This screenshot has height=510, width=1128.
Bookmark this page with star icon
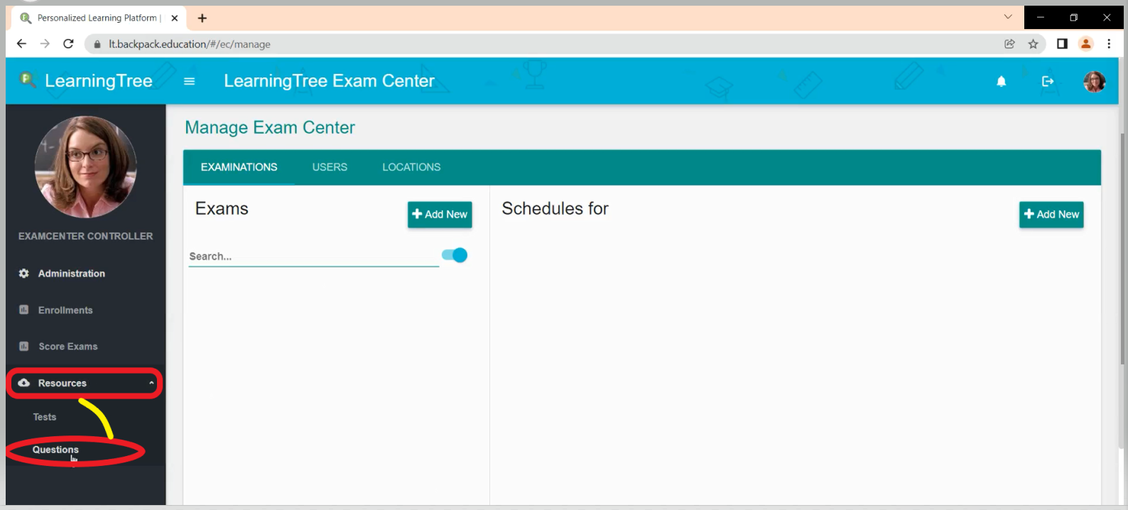tap(1033, 44)
